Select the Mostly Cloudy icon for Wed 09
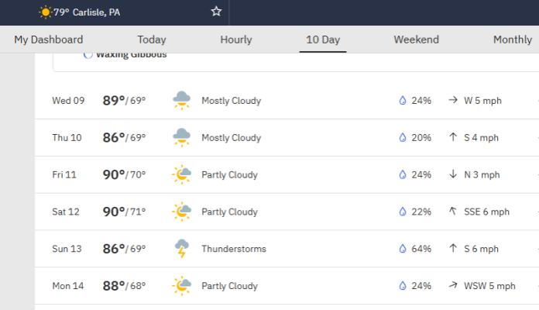This screenshot has height=310, width=539. 181,101
